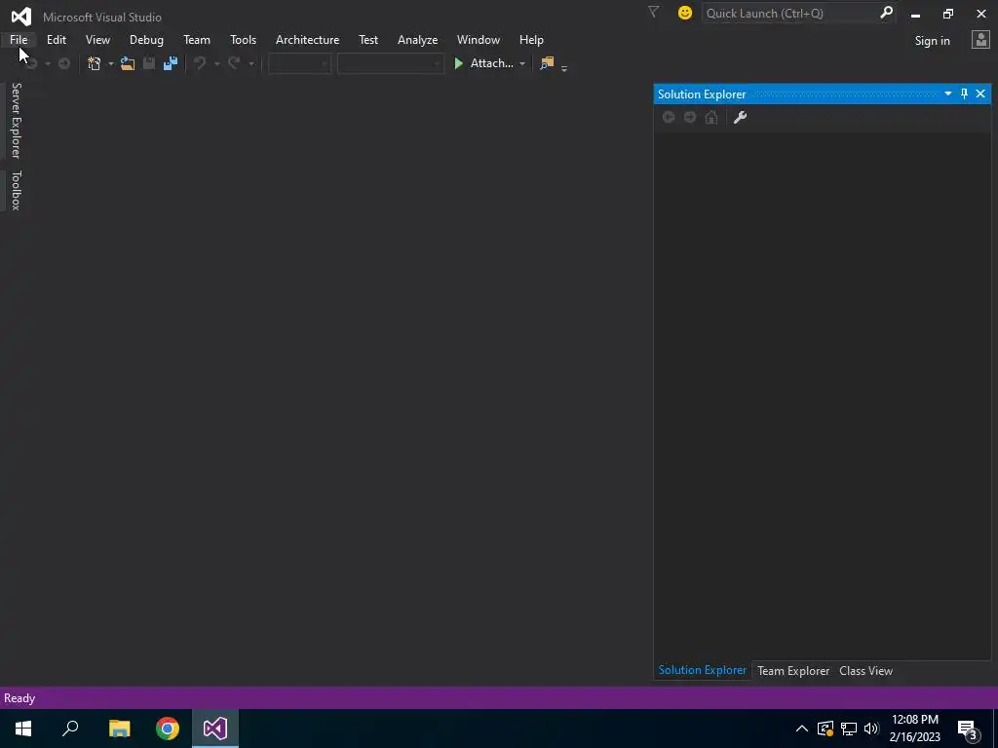Click the Find in Files toolbar icon
The height and width of the screenshot is (748, 998).
point(547,63)
